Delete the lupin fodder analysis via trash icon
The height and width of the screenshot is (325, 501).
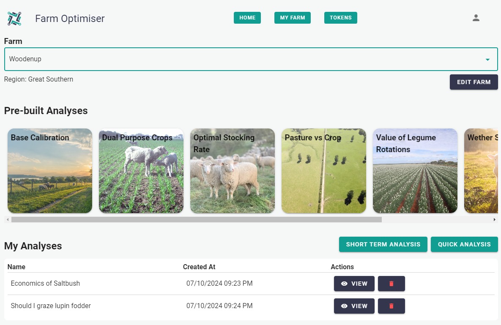tap(391, 306)
